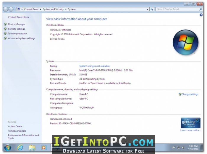Image resolution: width=207 pixels, height=154 pixels.
Task: Expand arrow before Control Panel breadcrumb
Action: coord(22,9)
